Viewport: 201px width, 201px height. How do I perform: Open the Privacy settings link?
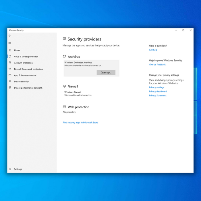156,87
